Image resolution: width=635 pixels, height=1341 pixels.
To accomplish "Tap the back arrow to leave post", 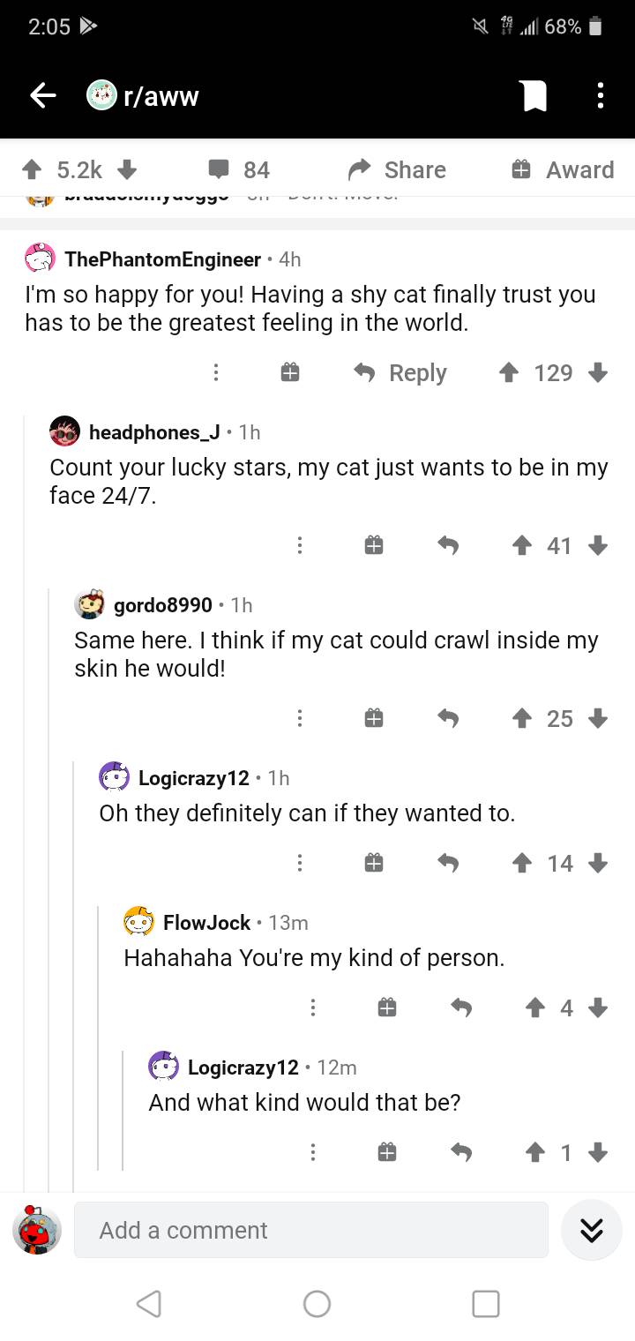I will tap(44, 96).
